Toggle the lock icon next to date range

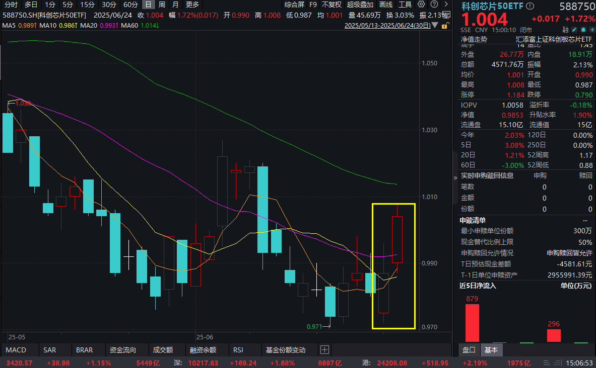[x=445, y=25]
